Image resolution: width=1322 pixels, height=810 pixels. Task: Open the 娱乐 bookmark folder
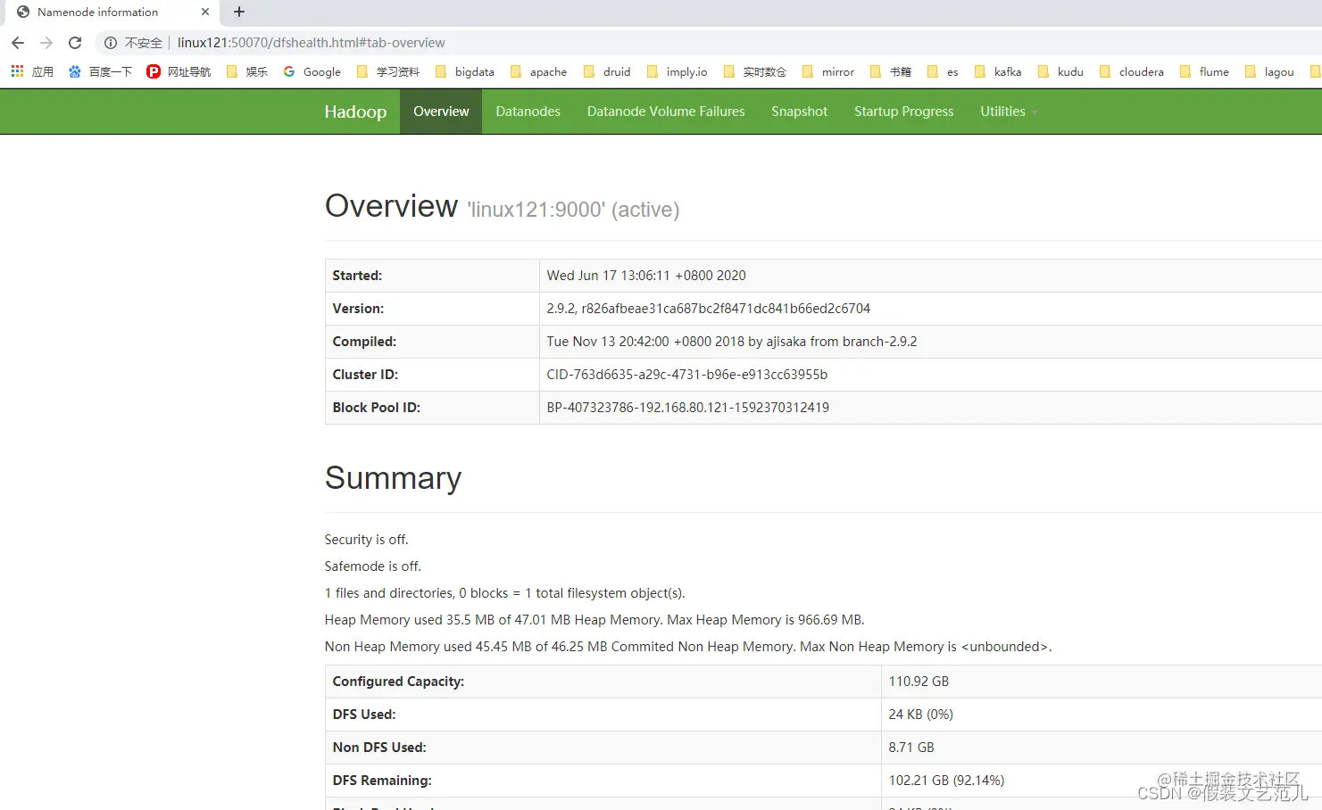point(247,71)
